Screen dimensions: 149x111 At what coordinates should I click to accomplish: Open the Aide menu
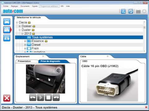coord(68,6)
